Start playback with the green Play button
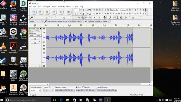Viewport: 181px width, 102px height. click(x=40, y=12)
